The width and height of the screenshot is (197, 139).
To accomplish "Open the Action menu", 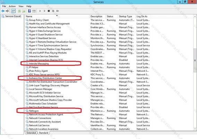I will click(x=12, y=6).
